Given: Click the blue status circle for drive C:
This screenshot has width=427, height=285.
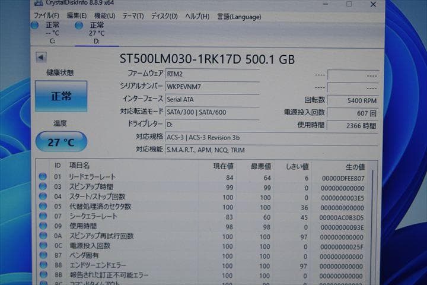Looking at the screenshot, I should point(35,26).
